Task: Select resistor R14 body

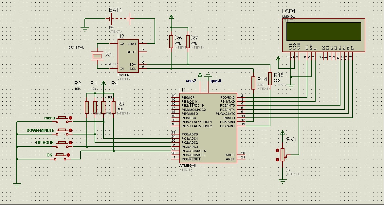Action: pyautogui.click(x=253, y=83)
